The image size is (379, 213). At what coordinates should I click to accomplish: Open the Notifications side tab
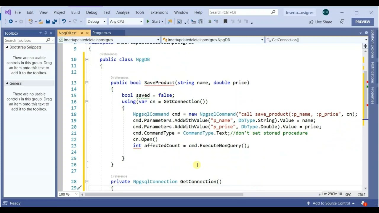[373, 73]
